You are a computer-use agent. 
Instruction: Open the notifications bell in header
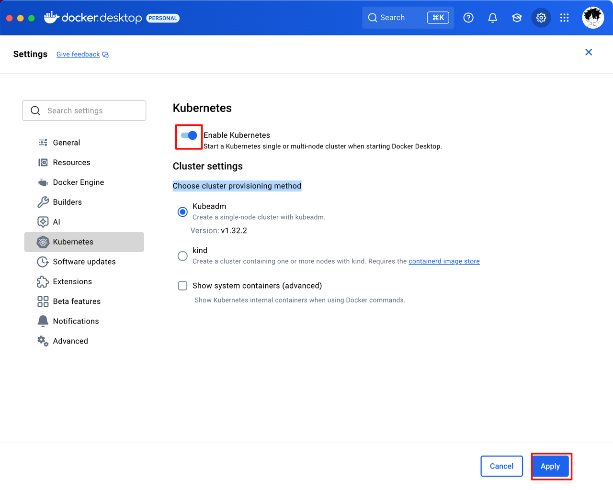[492, 18]
